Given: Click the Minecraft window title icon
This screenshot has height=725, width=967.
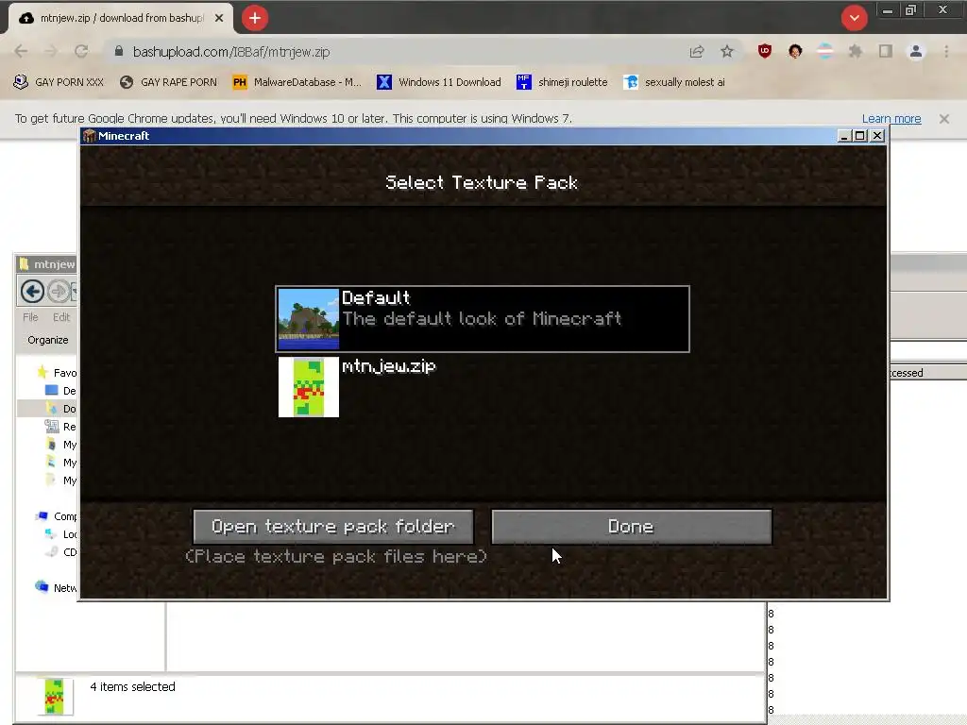Looking at the screenshot, I should coord(90,136).
